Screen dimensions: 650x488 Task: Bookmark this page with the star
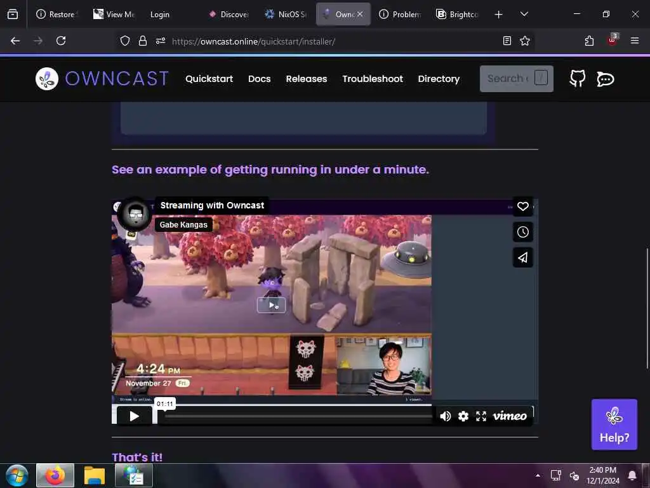pos(525,41)
